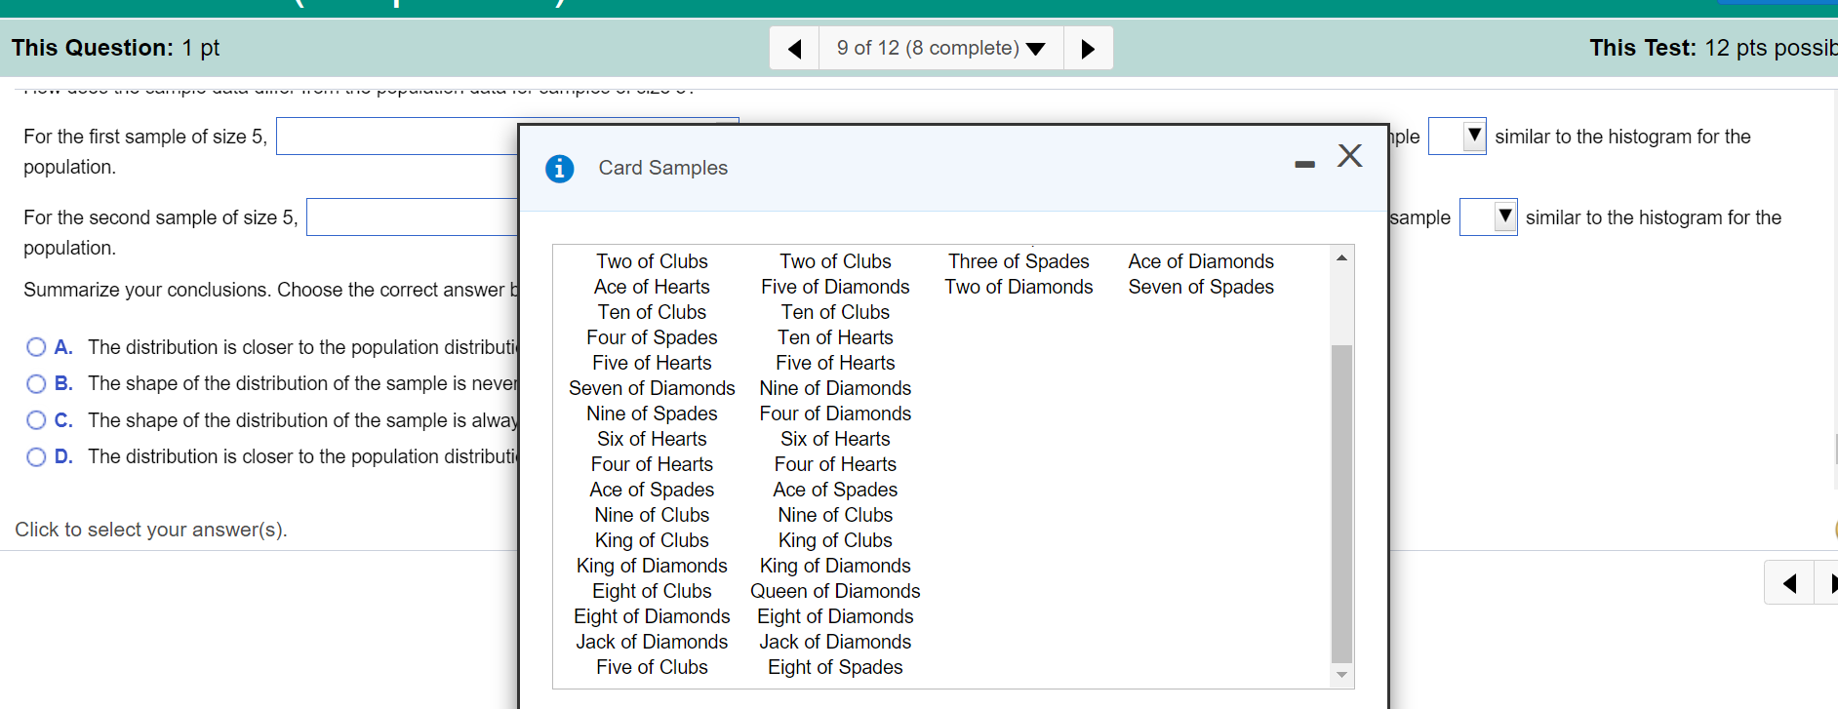Select 'Ten of Hearts' card entry
This screenshot has width=1838, height=709.
click(835, 337)
